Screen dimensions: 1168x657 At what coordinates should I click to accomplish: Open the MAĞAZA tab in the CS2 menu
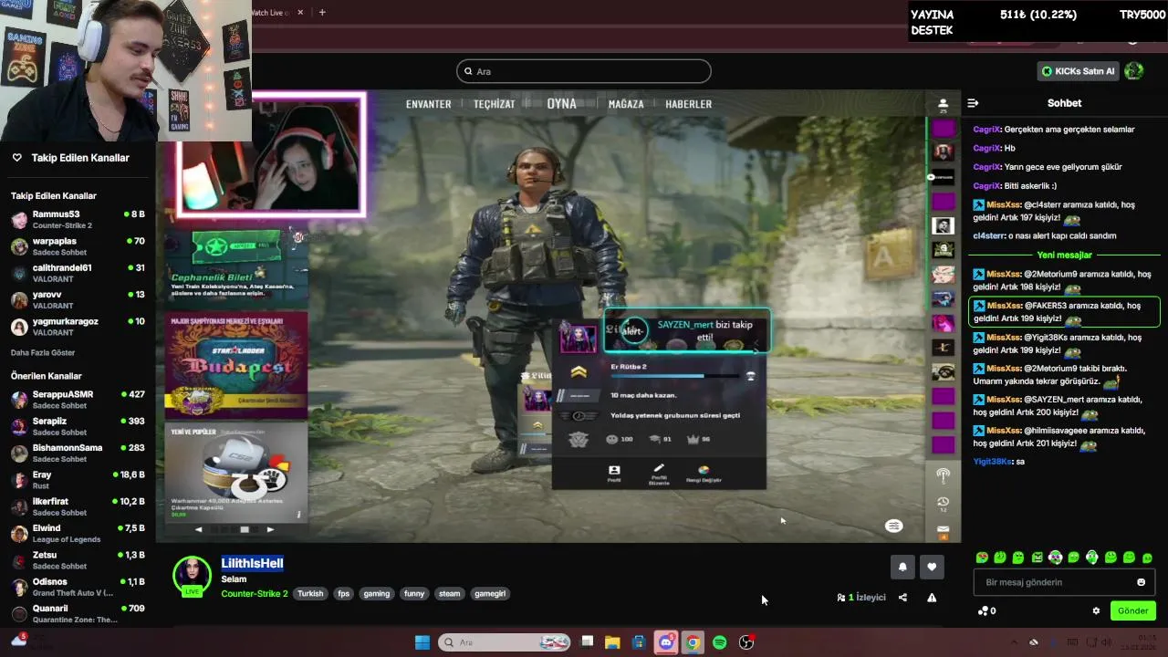tap(626, 104)
